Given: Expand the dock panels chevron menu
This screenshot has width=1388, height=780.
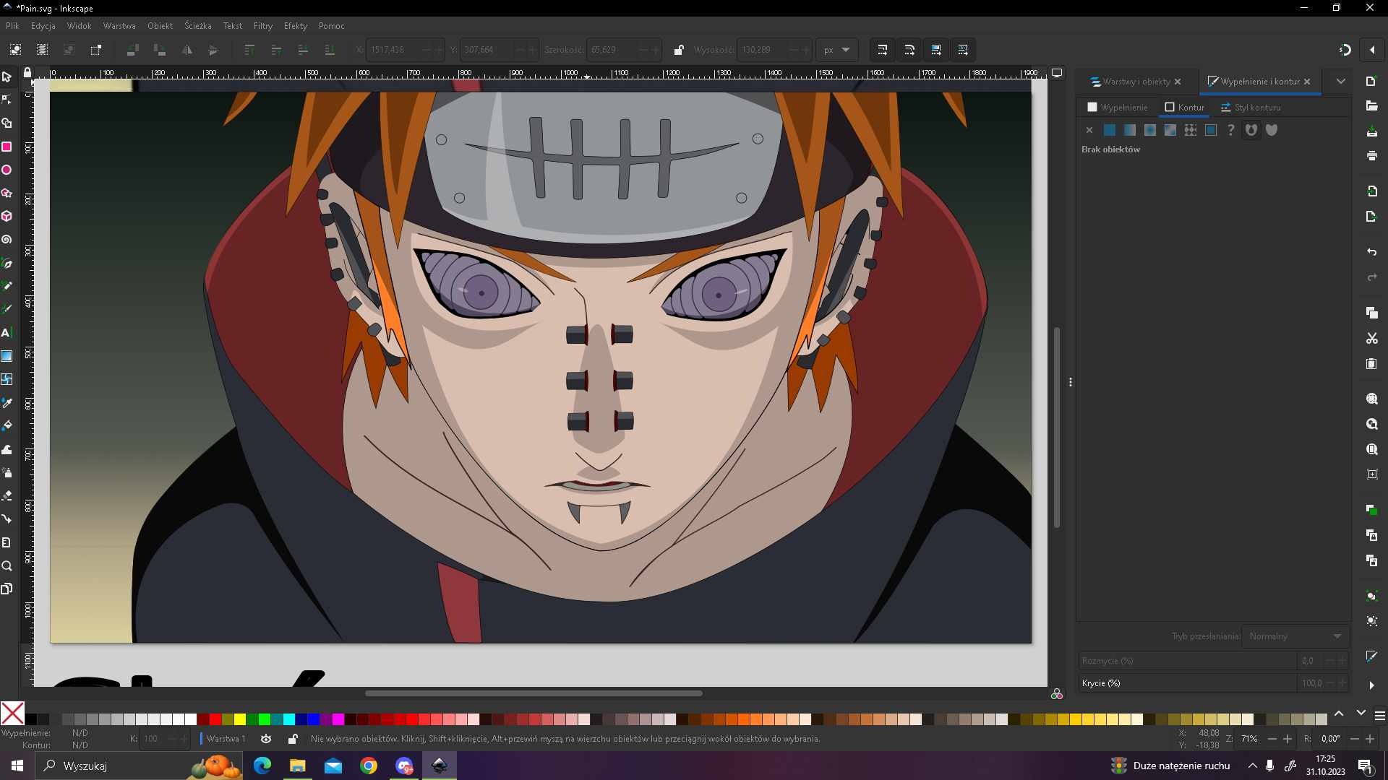Looking at the screenshot, I should click(x=1340, y=82).
